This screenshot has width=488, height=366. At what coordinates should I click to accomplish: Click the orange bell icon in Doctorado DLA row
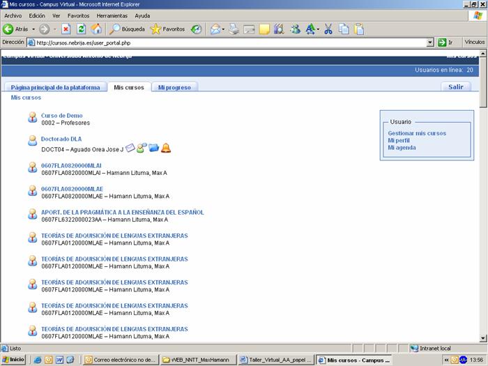[x=166, y=148]
